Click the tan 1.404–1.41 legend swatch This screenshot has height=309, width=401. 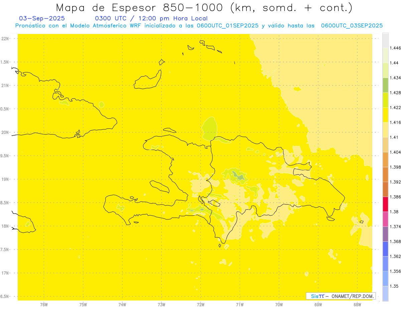tap(385, 145)
